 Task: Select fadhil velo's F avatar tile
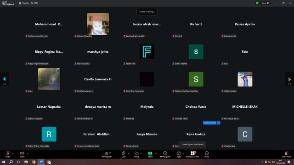point(147,52)
